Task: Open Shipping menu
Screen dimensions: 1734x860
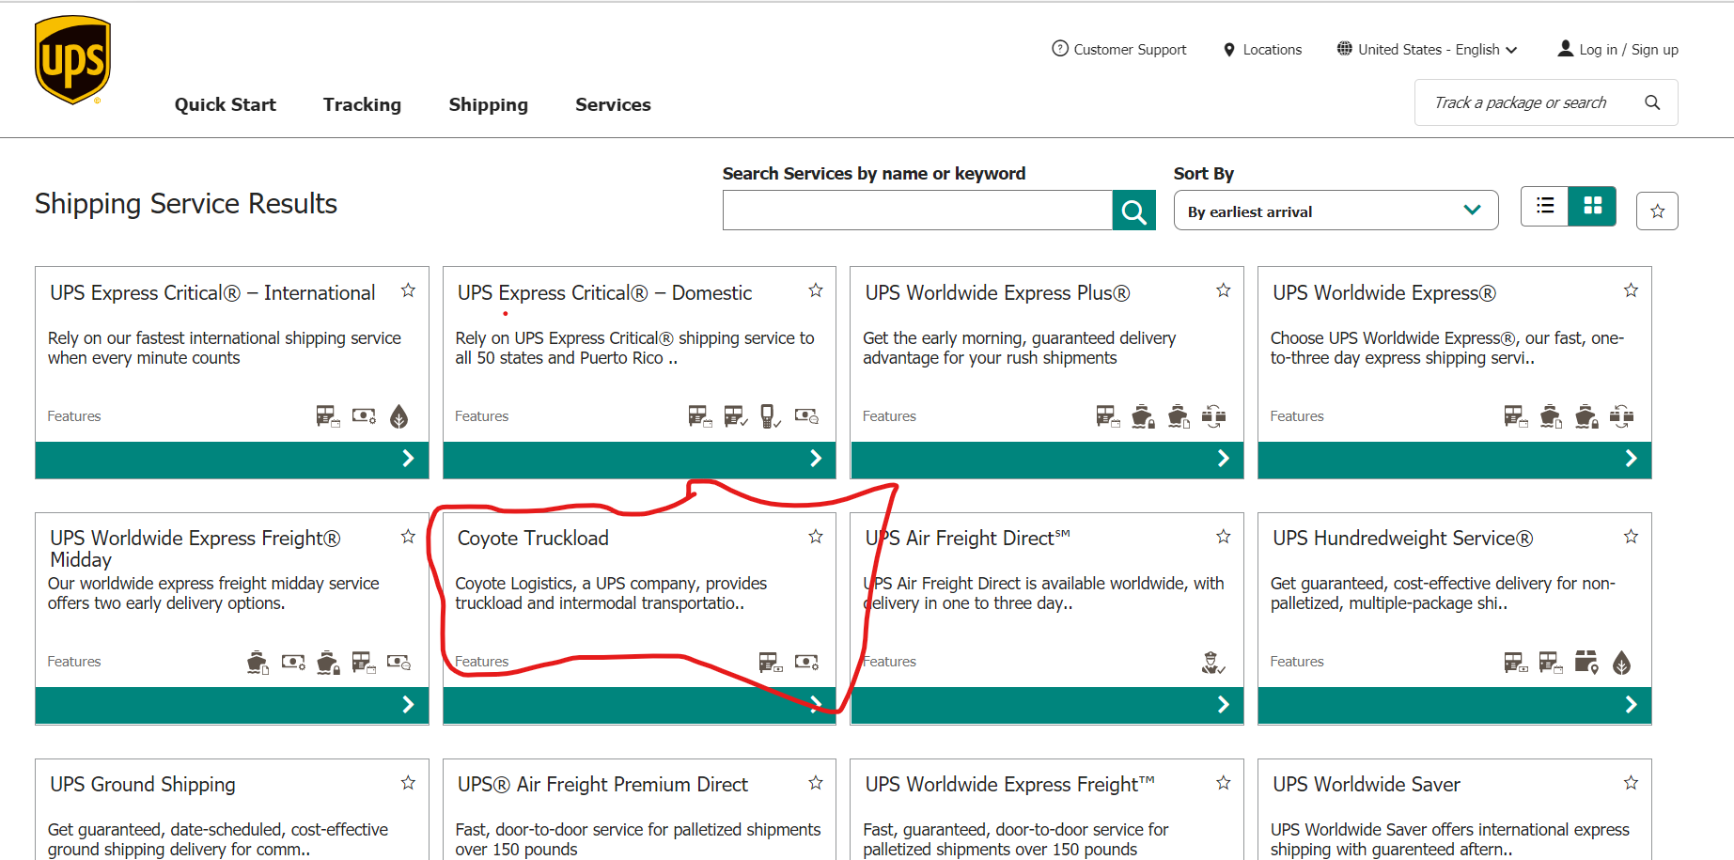Action: point(488,104)
